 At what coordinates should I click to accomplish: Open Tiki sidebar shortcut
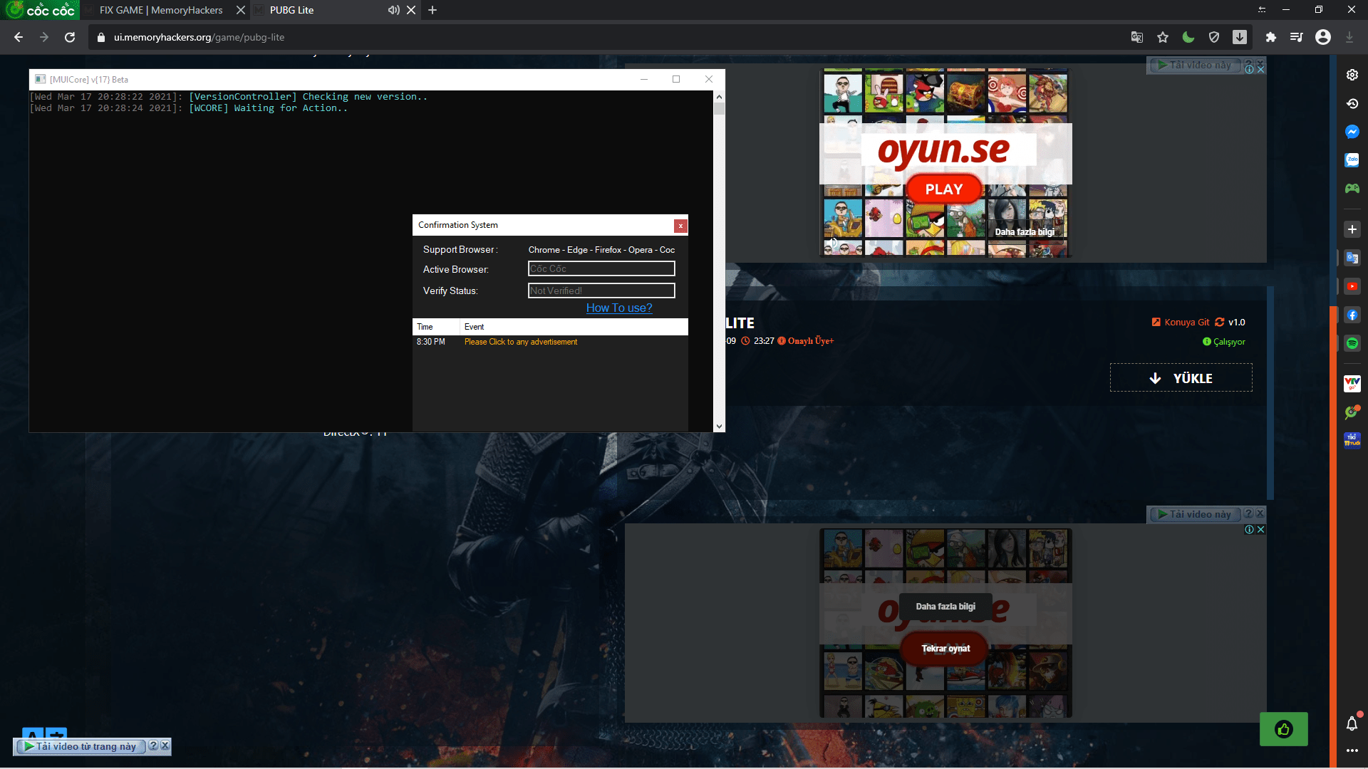[1352, 440]
